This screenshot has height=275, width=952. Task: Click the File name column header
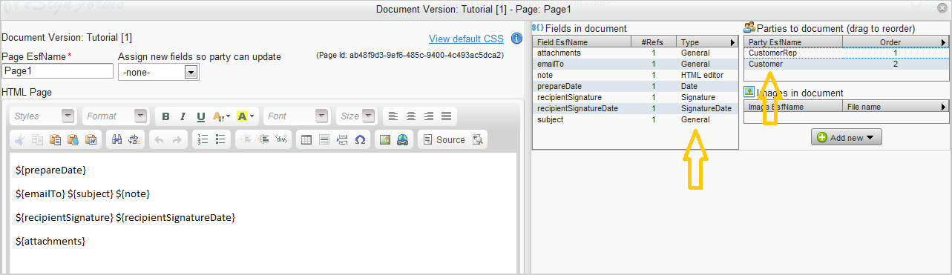click(890, 107)
